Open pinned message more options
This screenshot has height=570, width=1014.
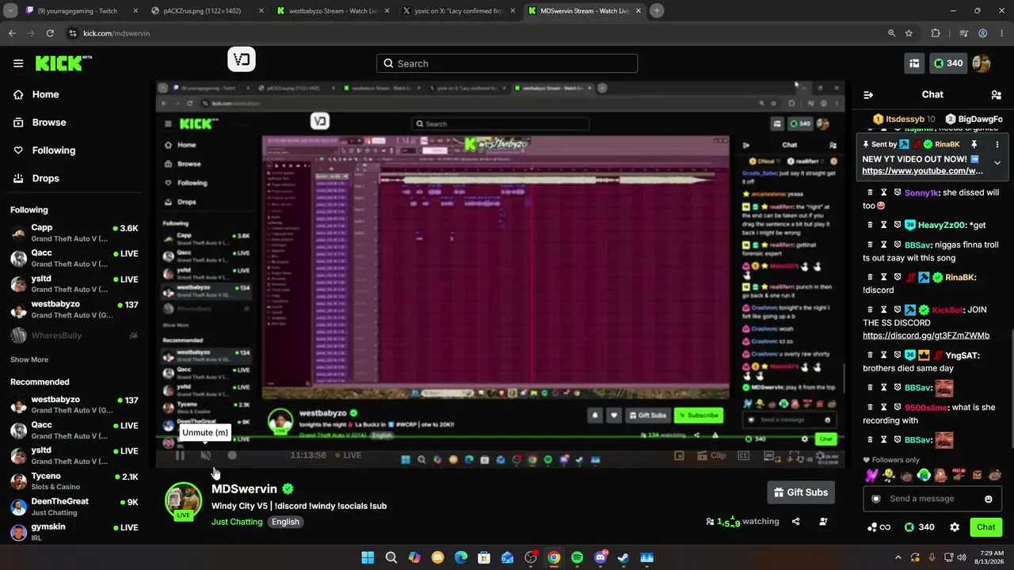pos(997,145)
